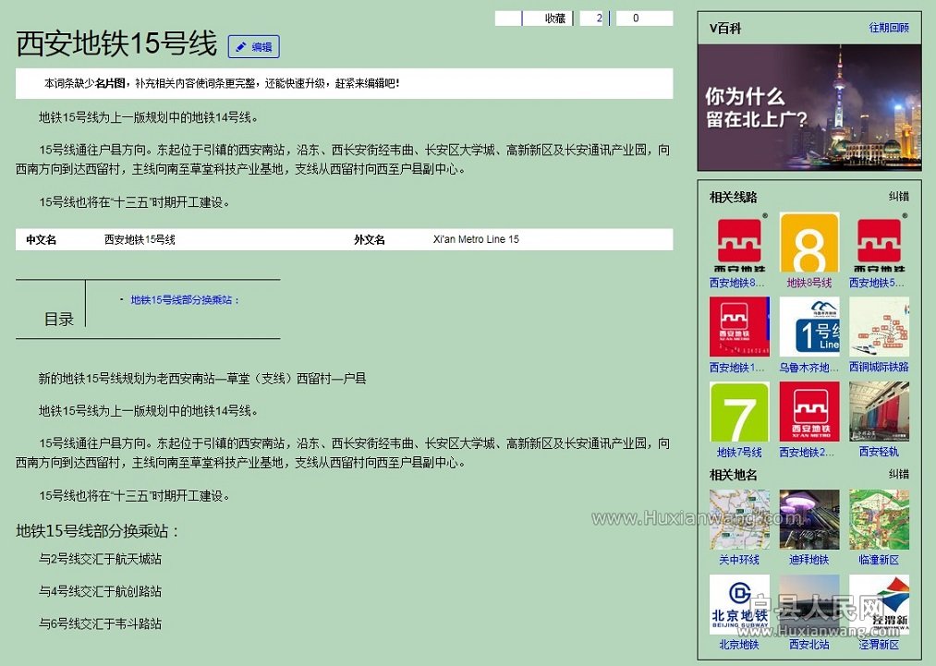The height and width of the screenshot is (666, 936).
Task: Open the 关中环线 text link
Action: 739,560
